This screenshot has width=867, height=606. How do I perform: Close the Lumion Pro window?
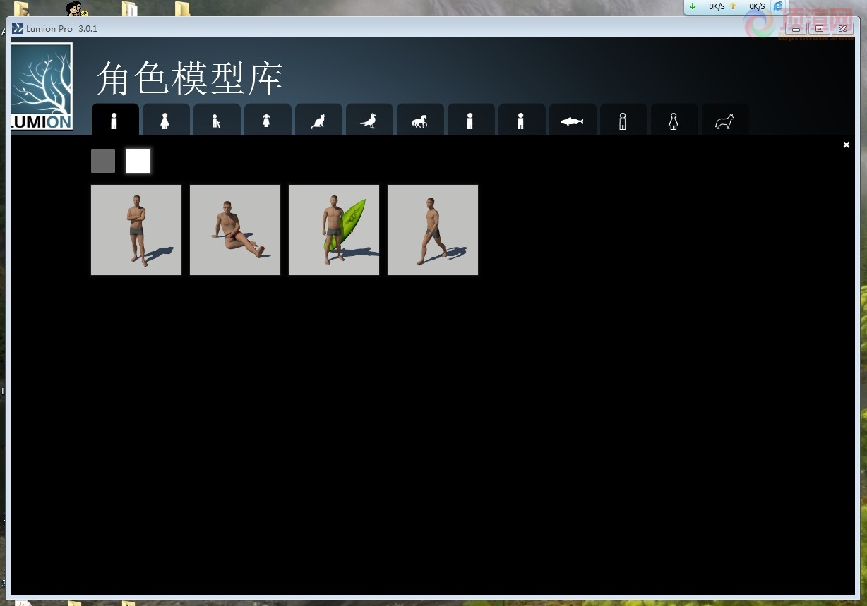point(842,29)
